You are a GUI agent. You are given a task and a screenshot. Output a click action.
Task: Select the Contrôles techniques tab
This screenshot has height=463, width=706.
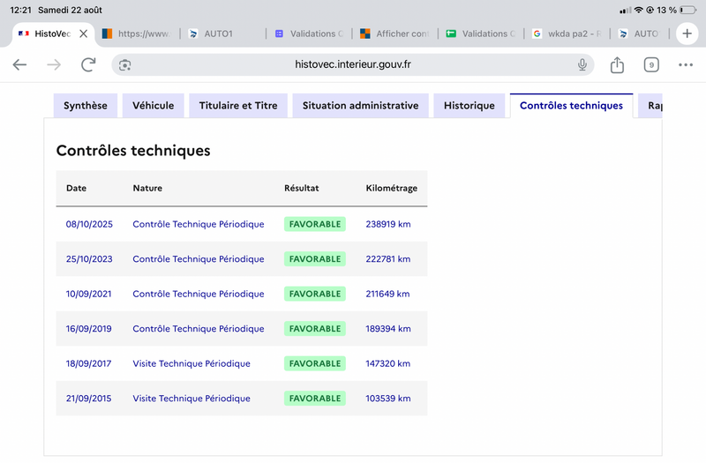571,106
